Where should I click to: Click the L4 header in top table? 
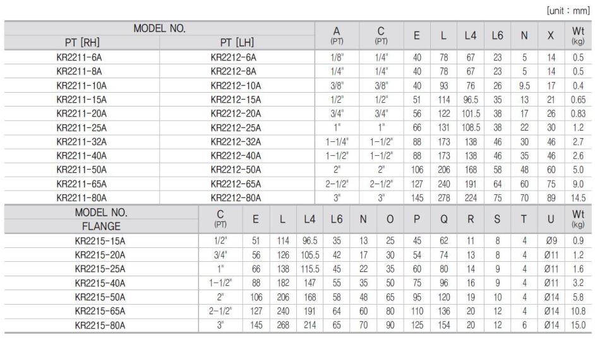tap(471, 35)
